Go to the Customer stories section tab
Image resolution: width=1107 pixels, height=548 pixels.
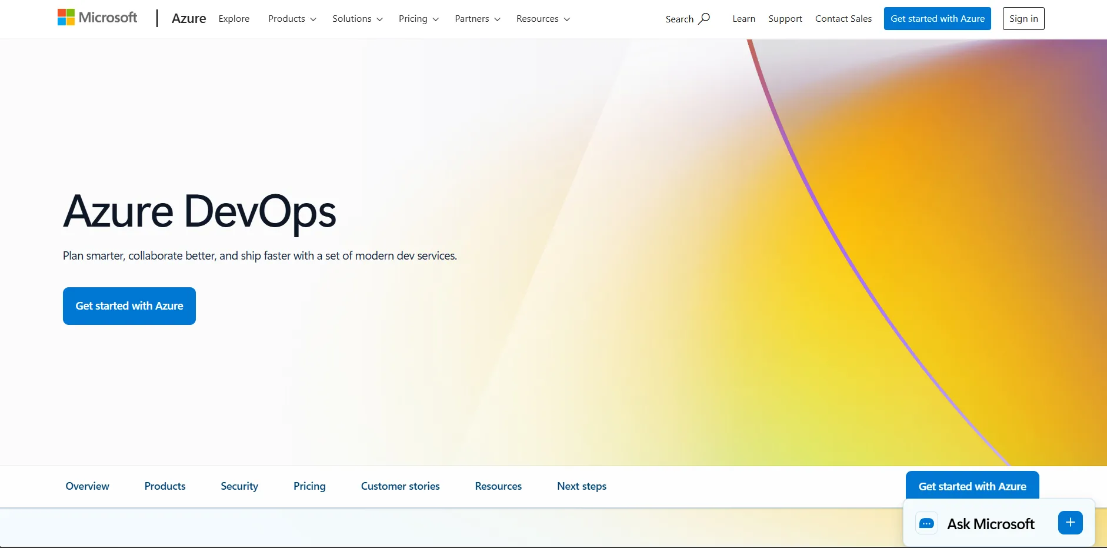(x=401, y=486)
